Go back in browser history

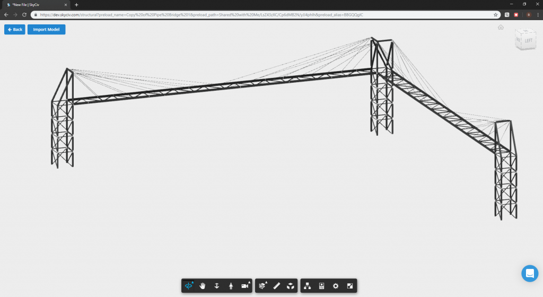pos(6,15)
